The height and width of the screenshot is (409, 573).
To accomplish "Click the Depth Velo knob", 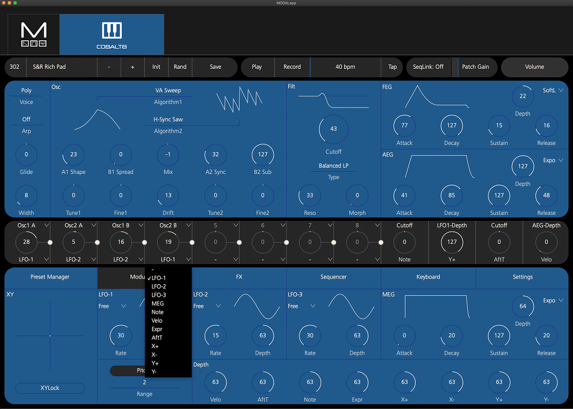I will 215,382.
